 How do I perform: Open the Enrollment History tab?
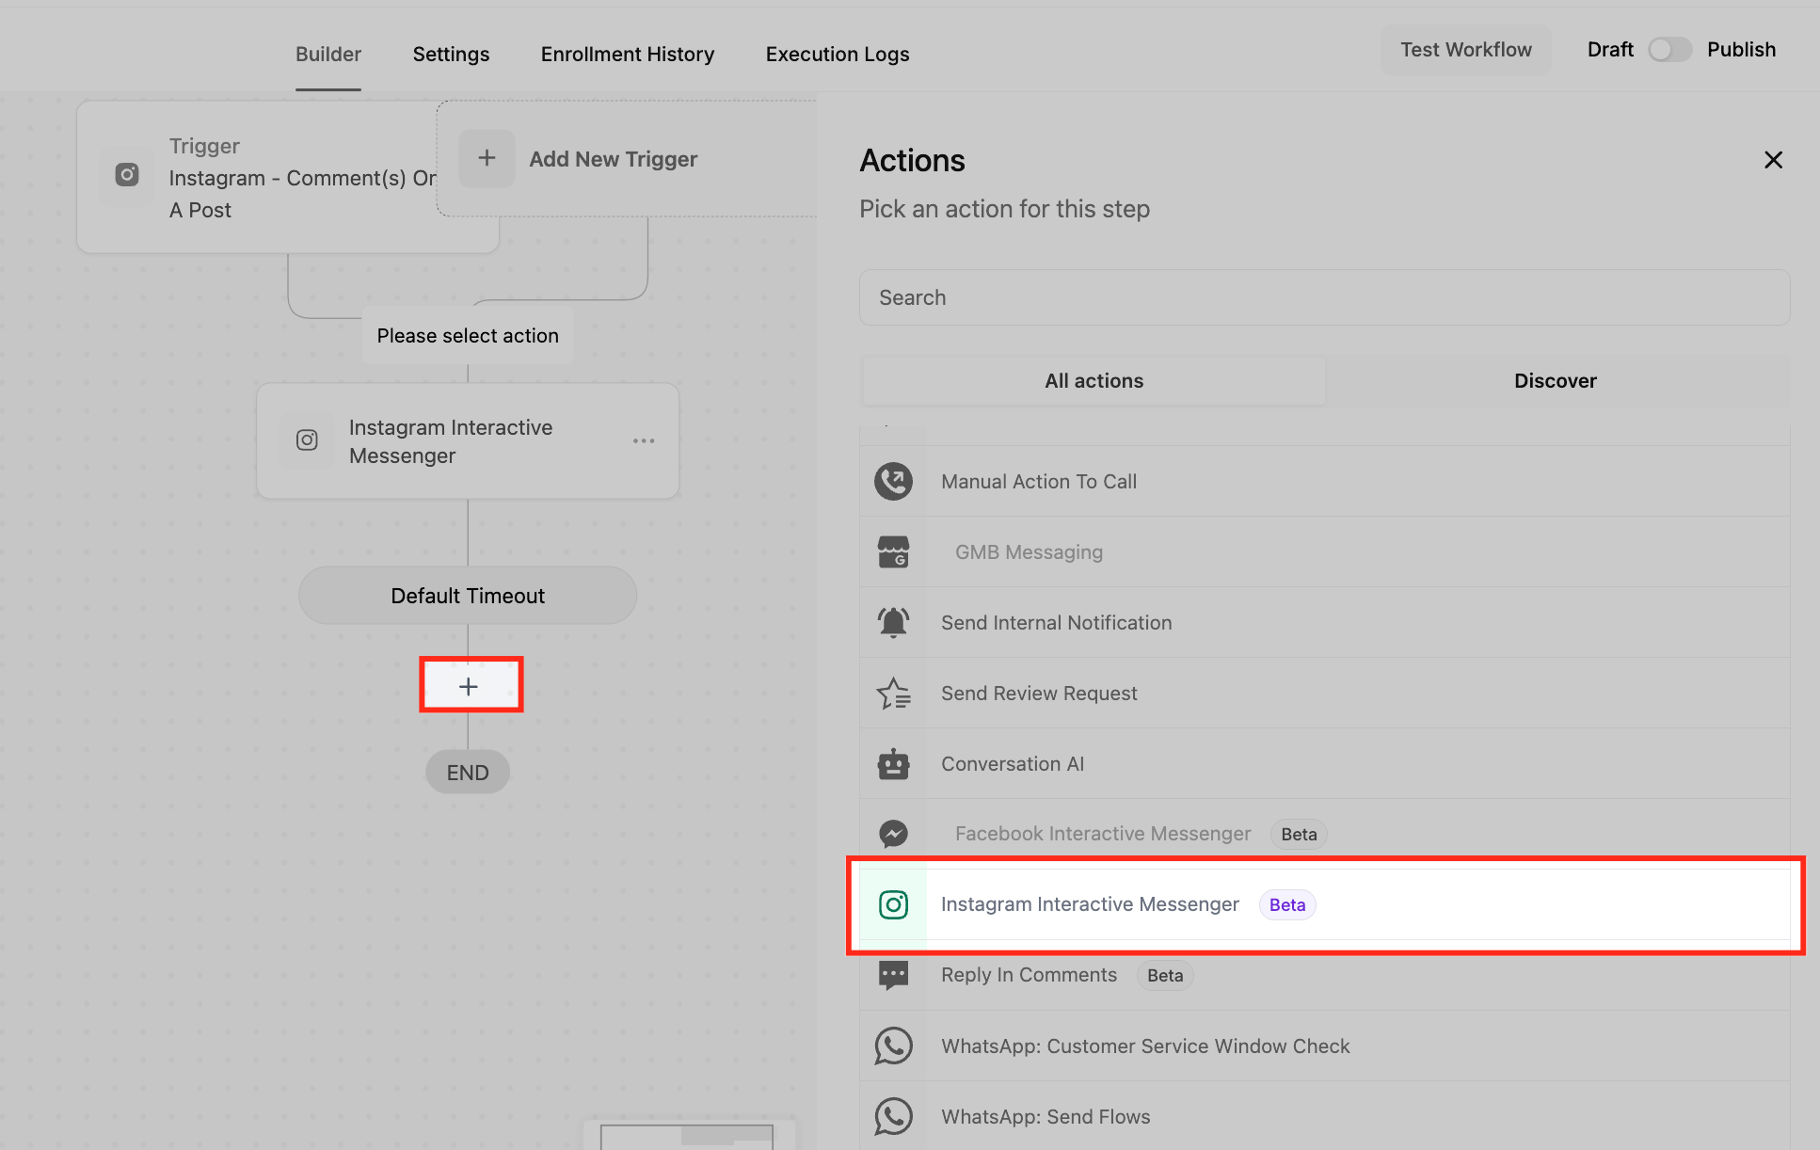click(627, 55)
